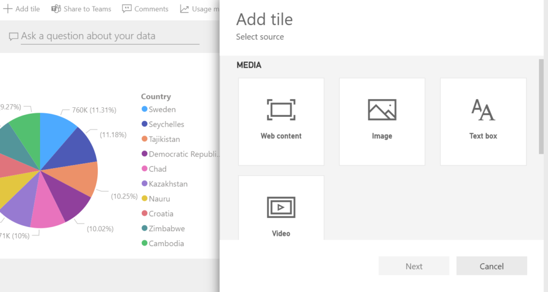Image resolution: width=548 pixels, height=292 pixels.
Task: Click the Add tile panel scrollbar
Action: point(541,107)
